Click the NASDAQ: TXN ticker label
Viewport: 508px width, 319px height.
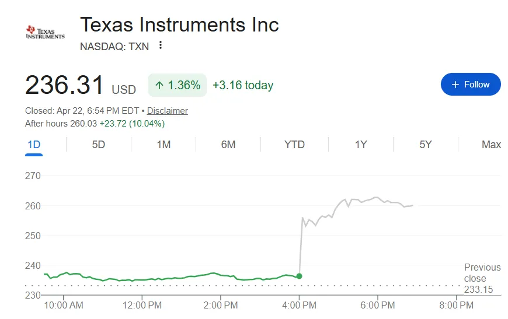coord(114,46)
